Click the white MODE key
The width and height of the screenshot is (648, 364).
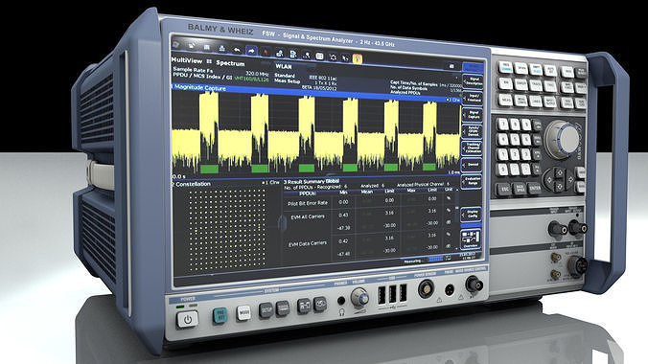[x=243, y=313]
